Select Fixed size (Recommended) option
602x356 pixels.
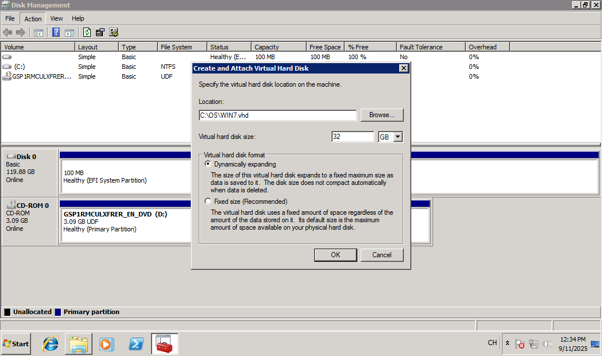pos(208,202)
